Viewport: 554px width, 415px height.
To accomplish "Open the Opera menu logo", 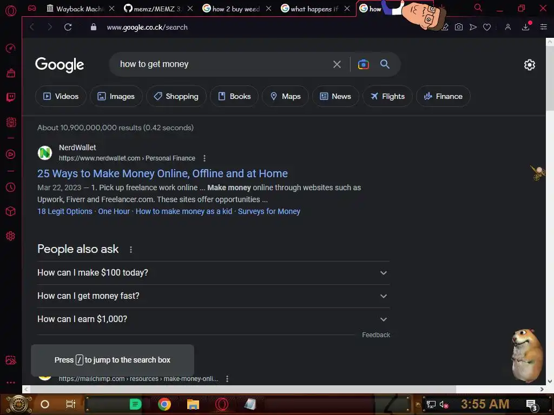I will [x=11, y=11].
